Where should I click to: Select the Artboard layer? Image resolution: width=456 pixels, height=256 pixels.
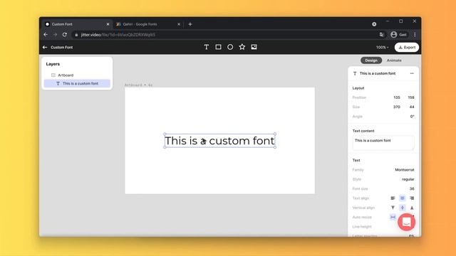(x=77, y=75)
